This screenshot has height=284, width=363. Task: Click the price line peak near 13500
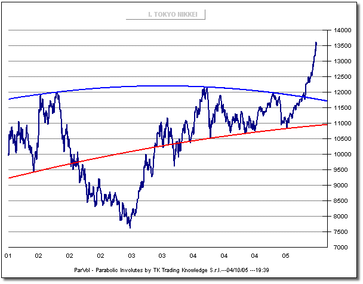tap(316, 43)
